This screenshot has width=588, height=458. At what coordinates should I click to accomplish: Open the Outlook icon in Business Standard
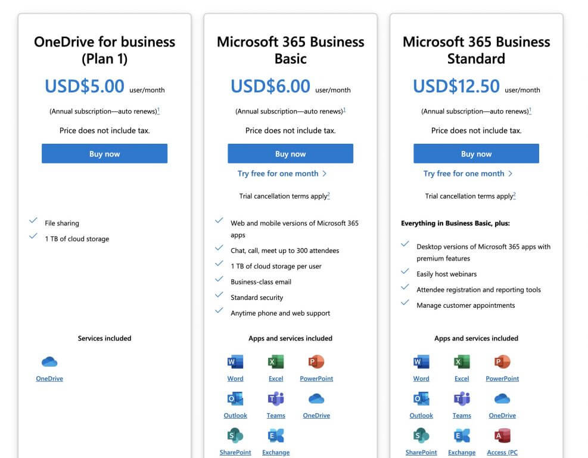421,399
